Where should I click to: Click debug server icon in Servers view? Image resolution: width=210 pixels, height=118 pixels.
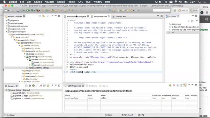[30, 86]
